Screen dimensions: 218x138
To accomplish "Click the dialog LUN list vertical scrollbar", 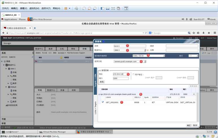I will pos(197,107).
